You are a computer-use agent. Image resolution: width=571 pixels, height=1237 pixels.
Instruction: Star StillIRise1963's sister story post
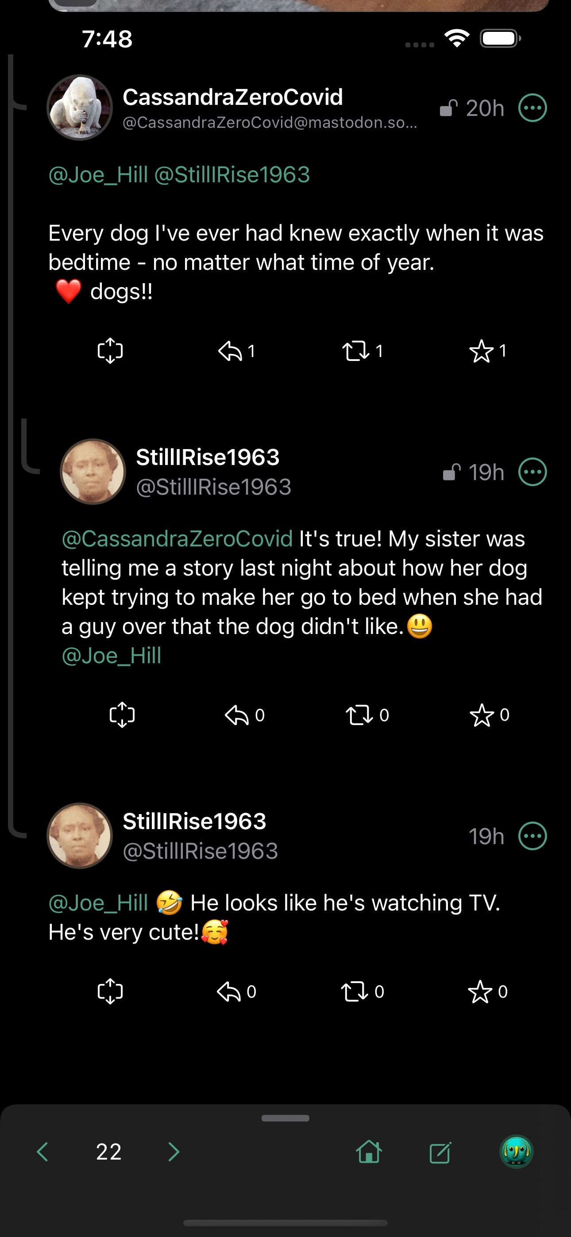[x=482, y=715]
